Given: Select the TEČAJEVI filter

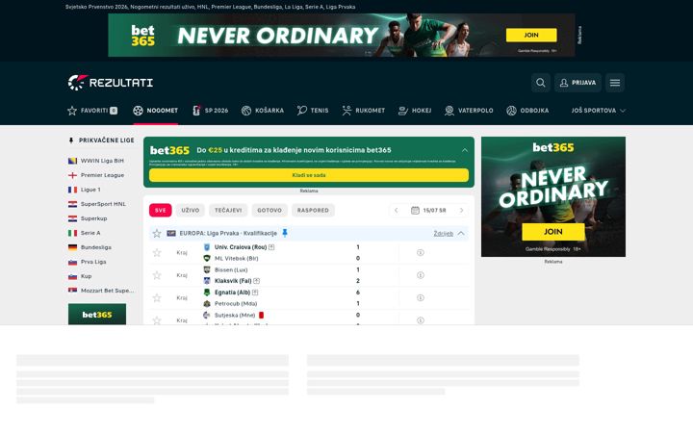Looking at the screenshot, I should coord(228,211).
